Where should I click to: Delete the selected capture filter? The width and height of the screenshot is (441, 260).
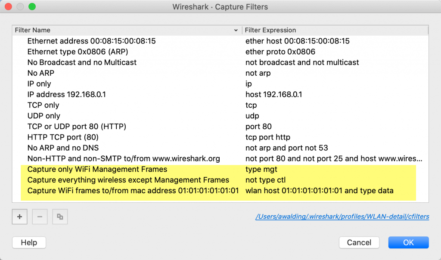40,217
